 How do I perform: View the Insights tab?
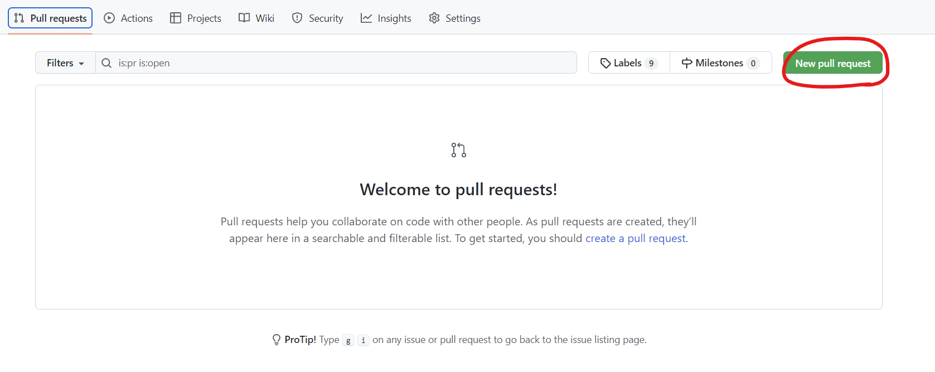pos(386,18)
